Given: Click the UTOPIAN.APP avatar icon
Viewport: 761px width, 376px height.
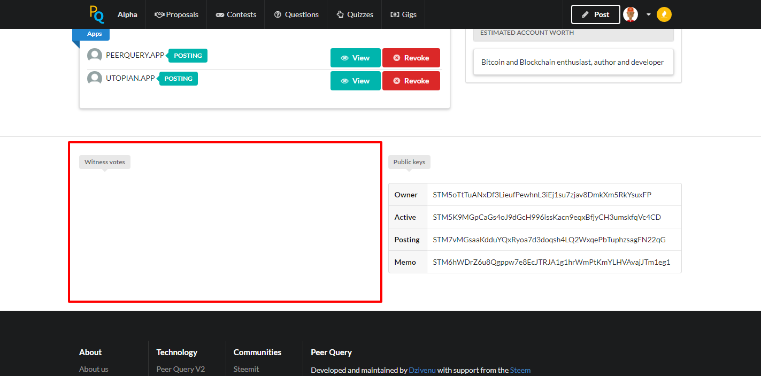Looking at the screenshot, I should [x=95, y=79].
